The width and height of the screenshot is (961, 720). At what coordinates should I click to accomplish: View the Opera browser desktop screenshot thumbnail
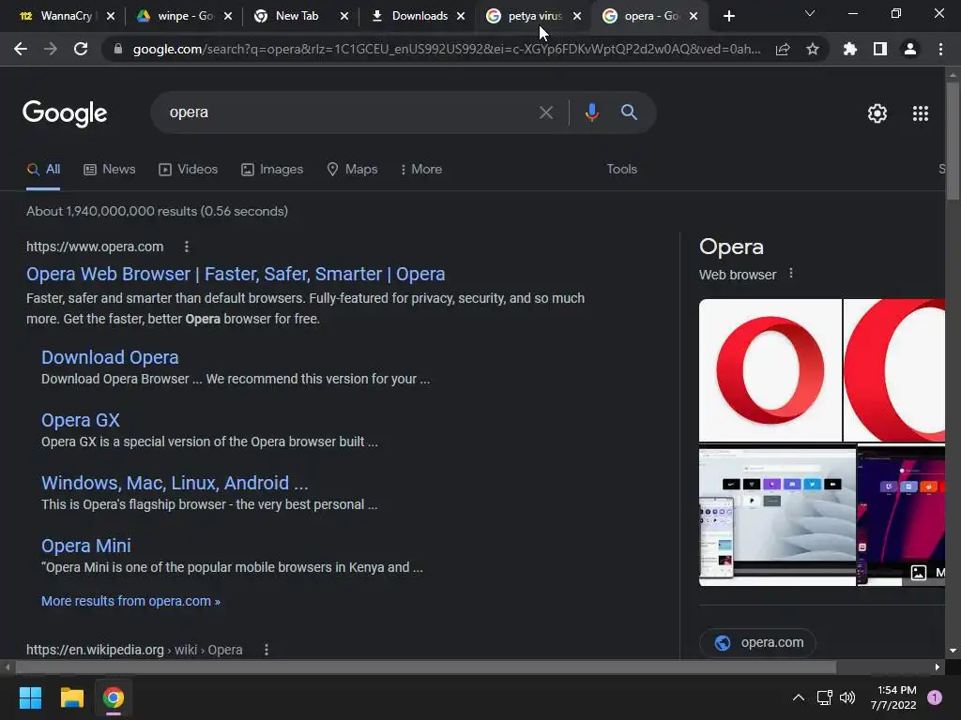(x=777, y=515)
